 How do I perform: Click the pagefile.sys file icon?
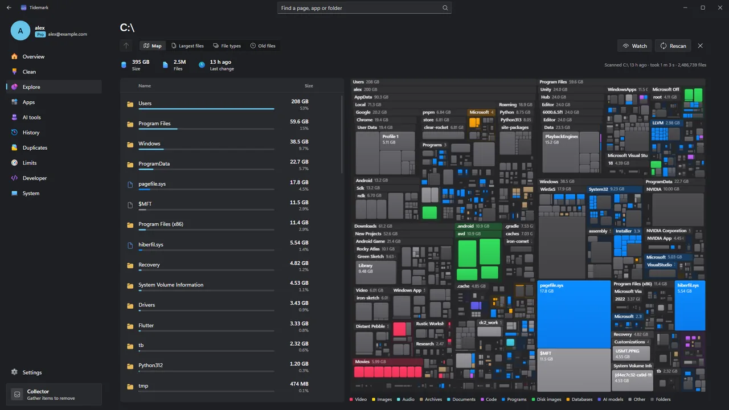click(130, 184)
